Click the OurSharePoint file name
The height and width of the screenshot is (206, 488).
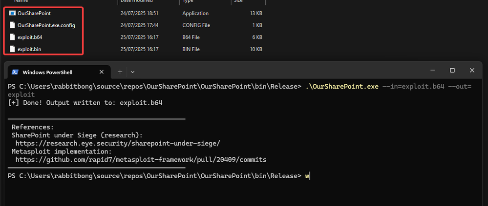click(34, 13)
